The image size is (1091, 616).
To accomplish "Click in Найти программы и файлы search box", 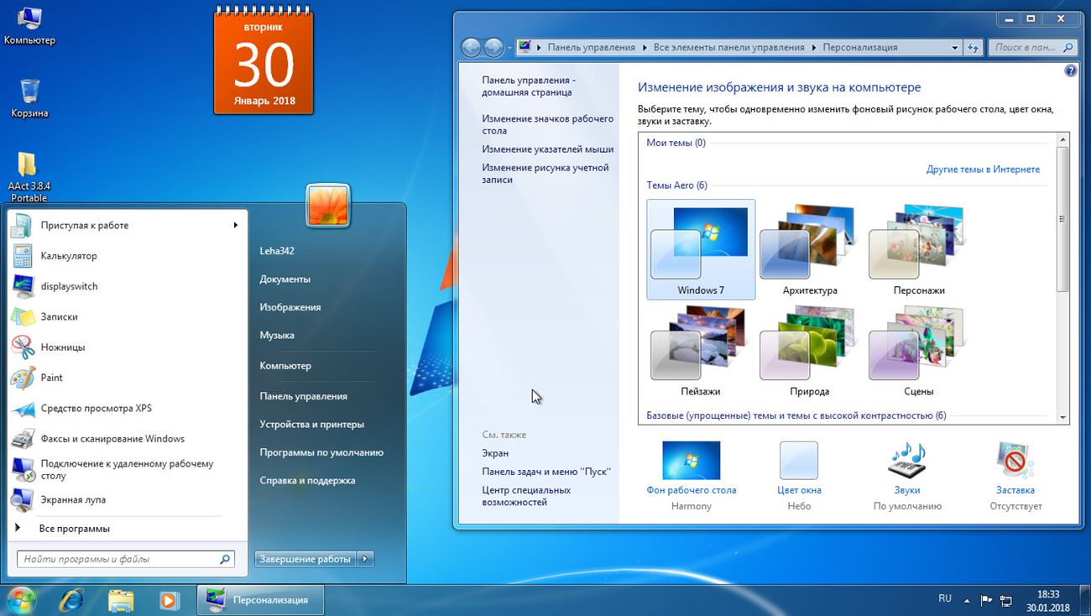I will click(126, 559).
